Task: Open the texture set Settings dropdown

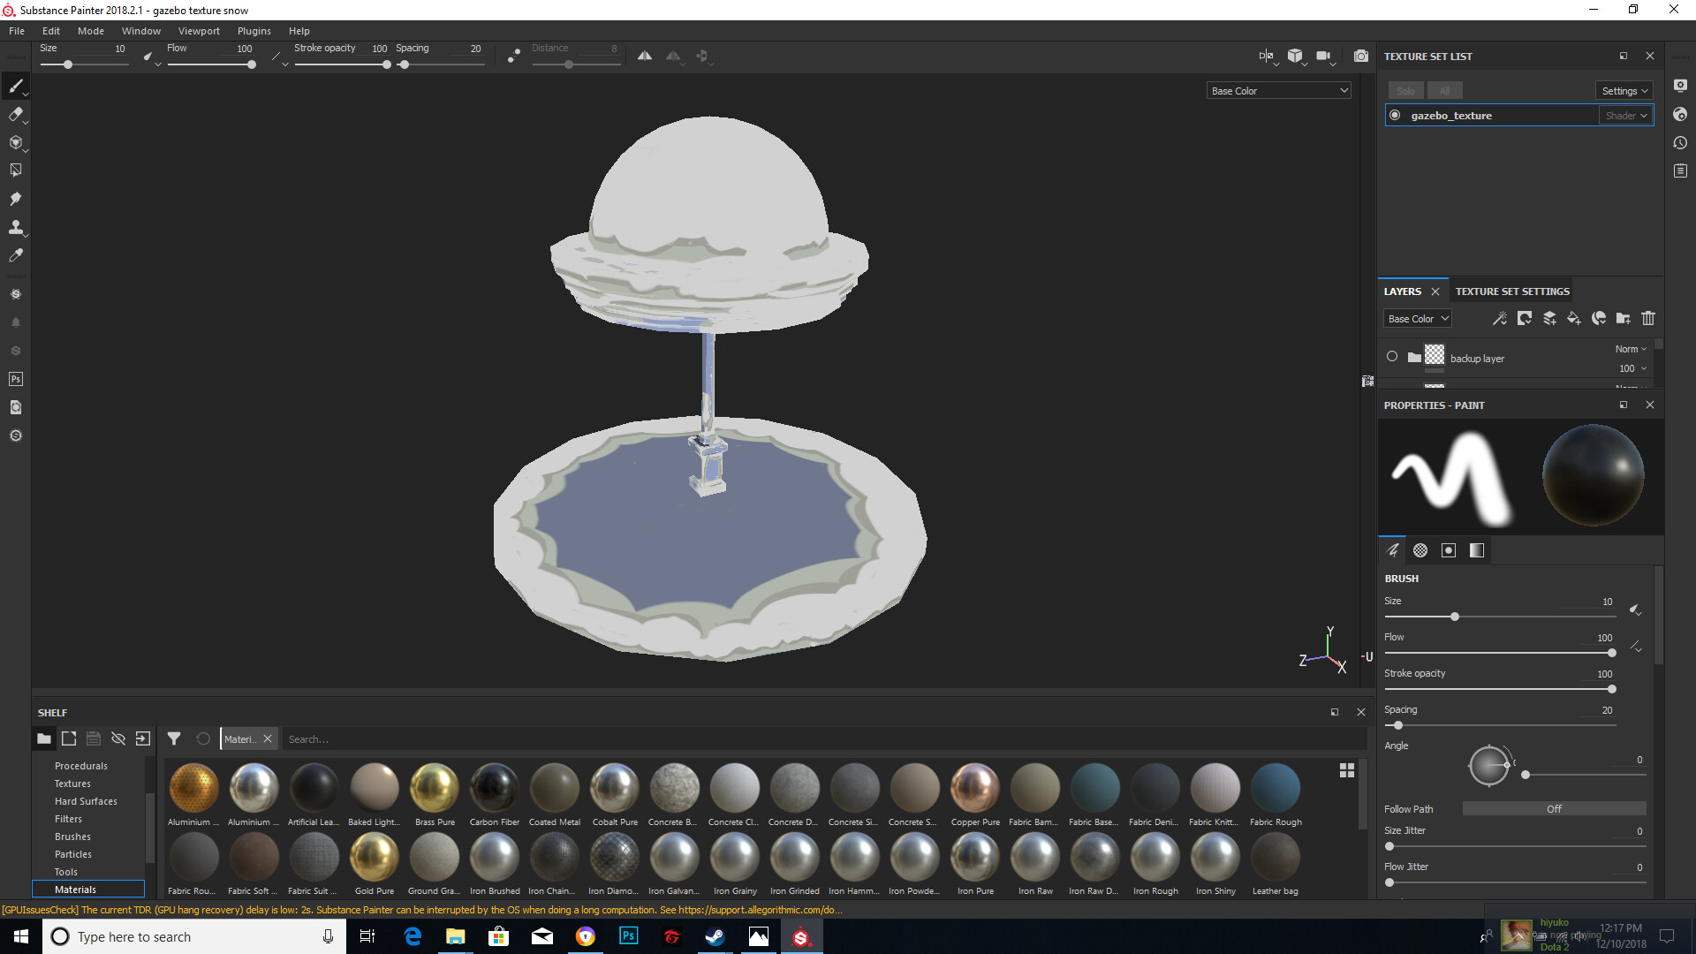Action: tap(1624, 90)
